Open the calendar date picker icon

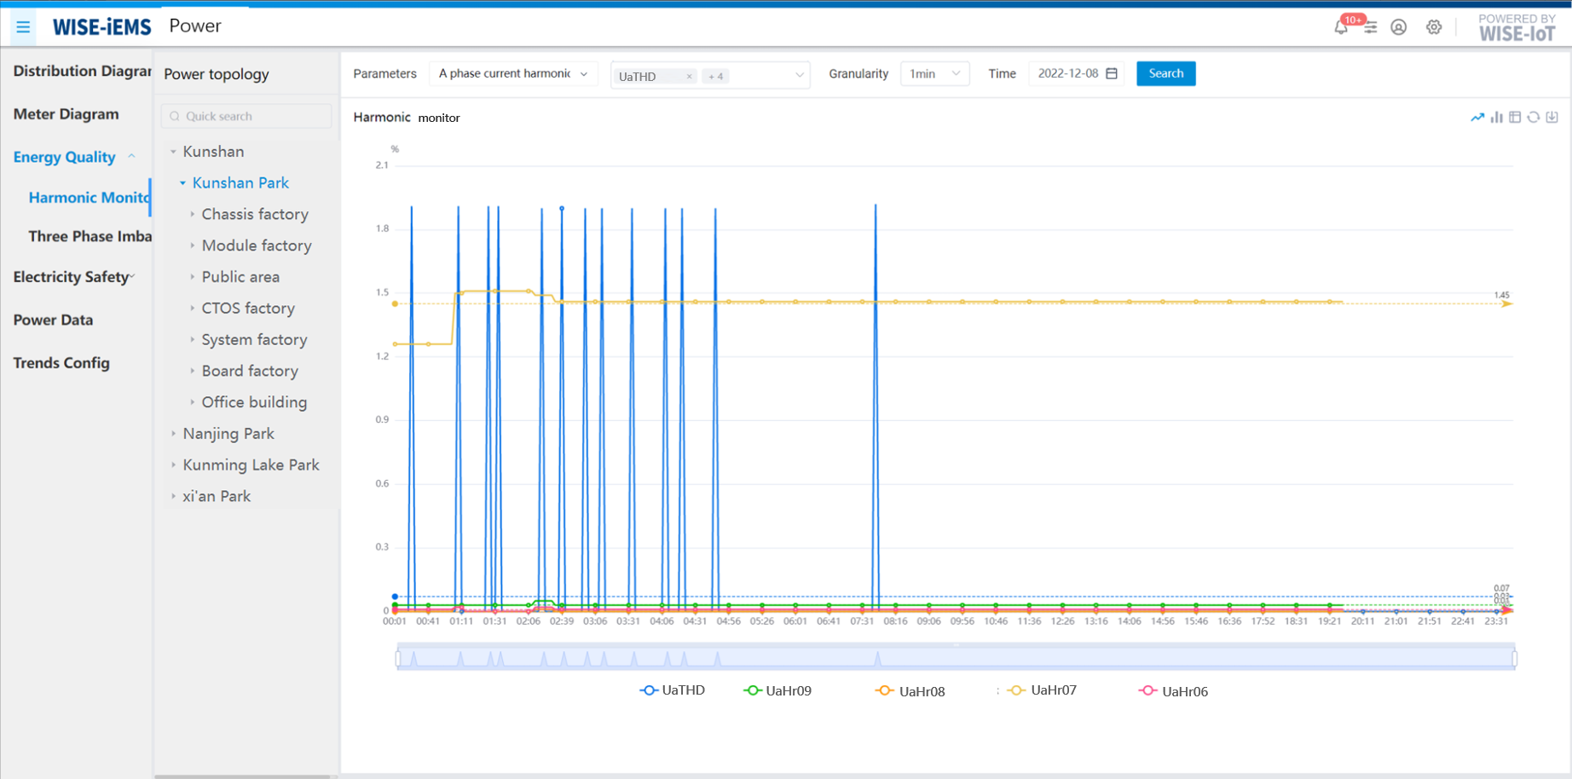click(1112, 73)
